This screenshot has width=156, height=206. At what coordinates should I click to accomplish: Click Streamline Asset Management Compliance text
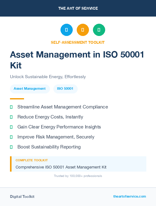63,107
